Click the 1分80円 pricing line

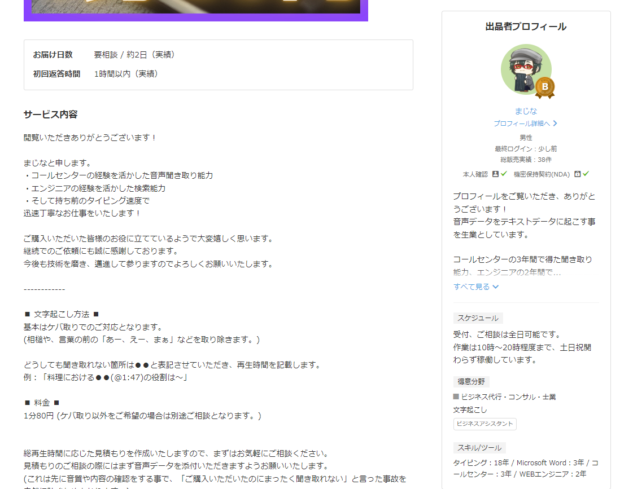tap(142, 416)
